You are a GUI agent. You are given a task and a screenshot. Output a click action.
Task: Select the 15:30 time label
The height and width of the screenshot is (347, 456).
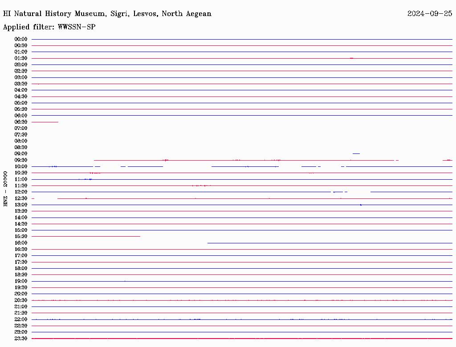[21, 237]
